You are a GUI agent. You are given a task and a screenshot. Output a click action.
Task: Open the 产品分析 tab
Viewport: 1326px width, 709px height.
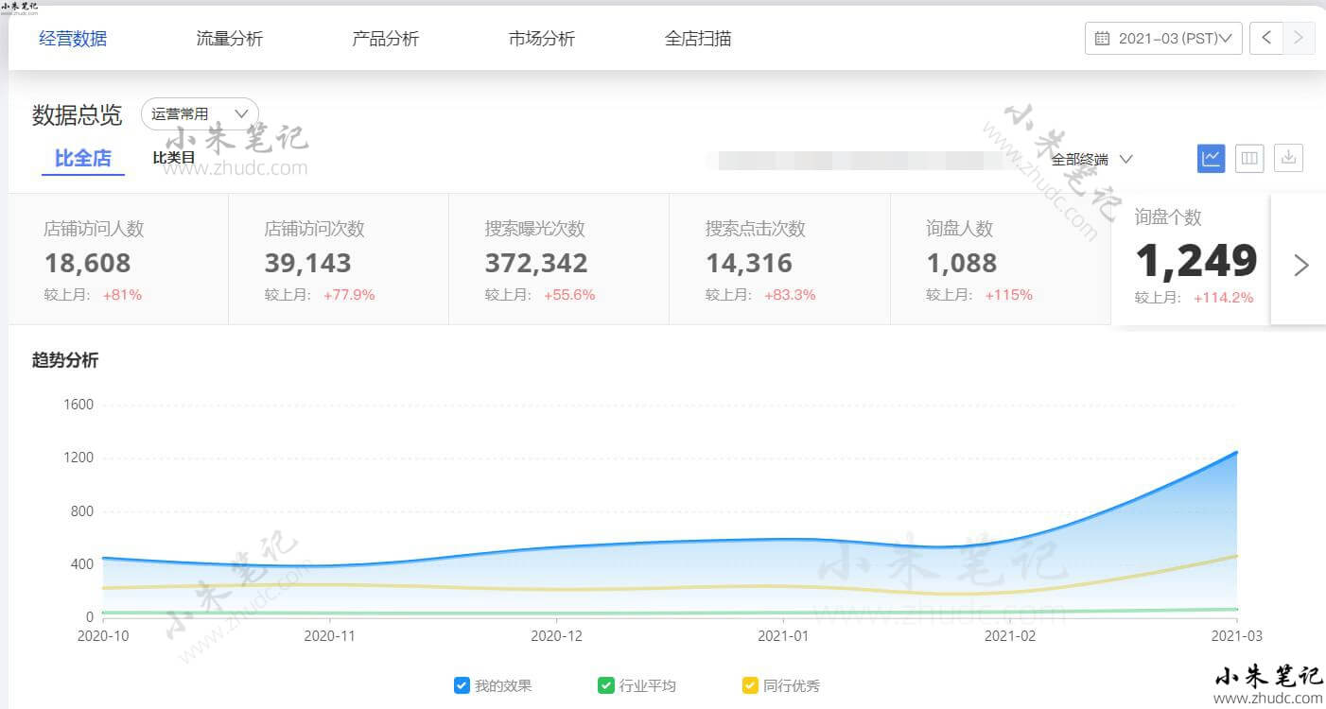385,39
